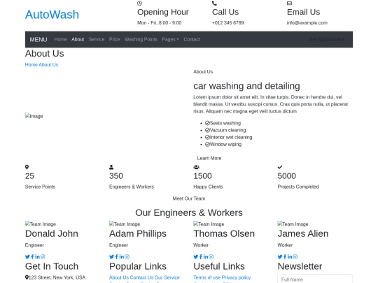Click the users group icon above 1500
The width and height of the screenshot is (378, 283).
[x=196, y=167]
